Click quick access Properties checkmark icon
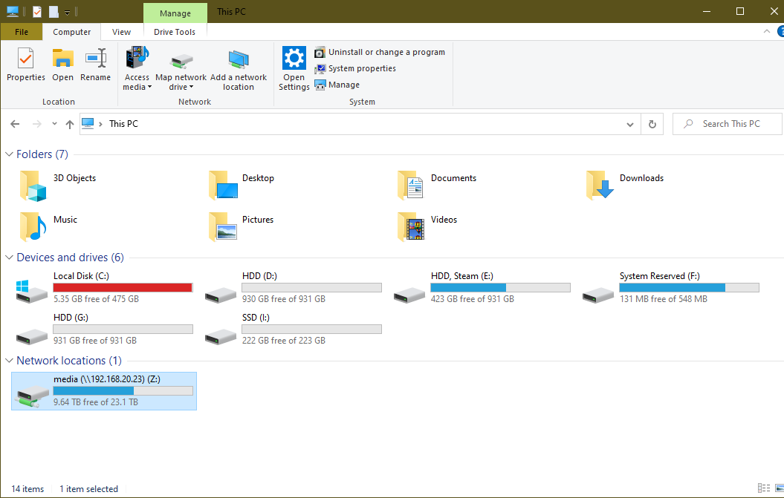This screenshot has width=784, height=498. 37,11
